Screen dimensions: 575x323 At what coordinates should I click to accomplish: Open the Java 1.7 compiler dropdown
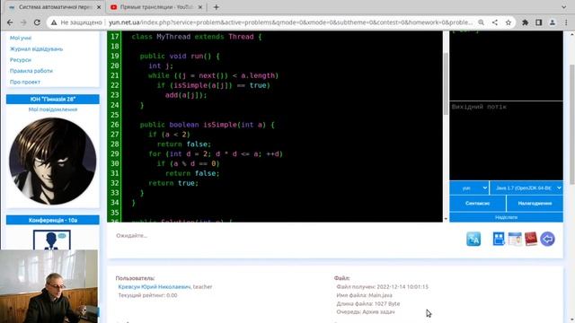click(x=526, y=188)
